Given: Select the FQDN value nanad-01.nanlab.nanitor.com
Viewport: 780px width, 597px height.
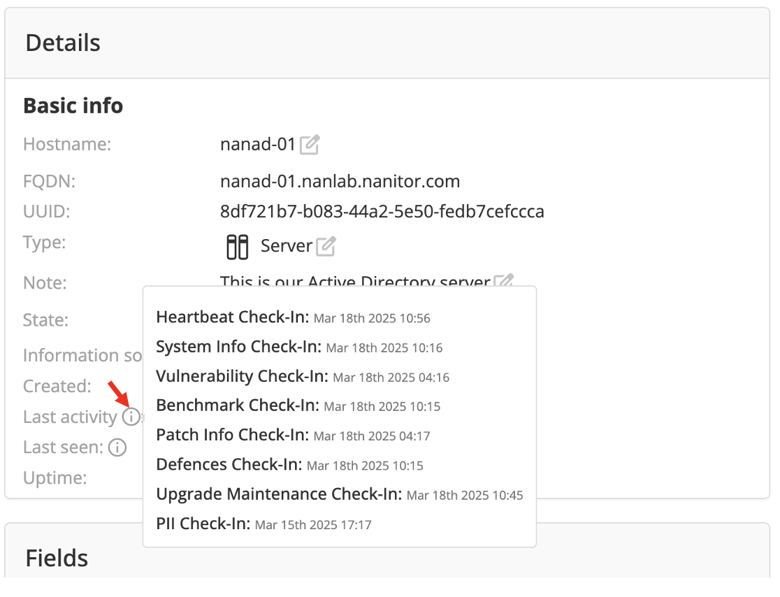Looking at the screenshot, I should [340, 182].
